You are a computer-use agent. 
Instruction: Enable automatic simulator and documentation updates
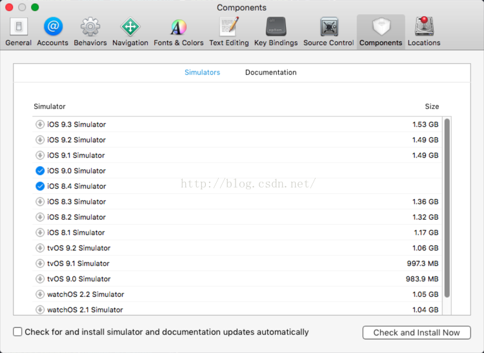click(x=17, y=332)
